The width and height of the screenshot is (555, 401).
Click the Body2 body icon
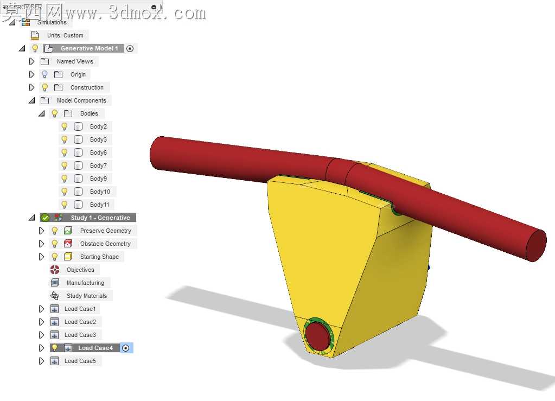[78, 127]
